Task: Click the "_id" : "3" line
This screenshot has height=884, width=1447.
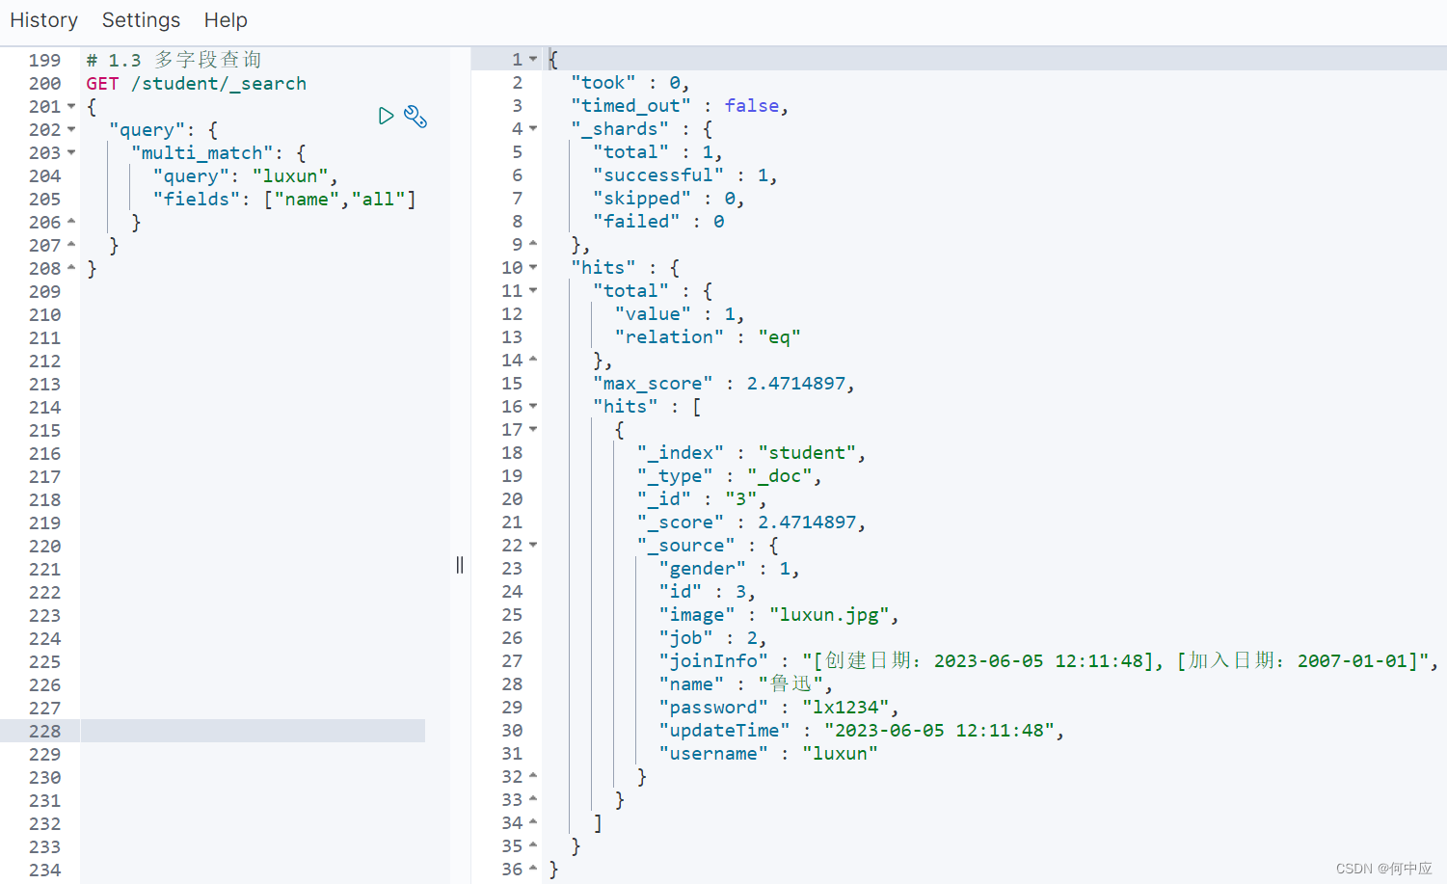Action: click(702, 499)
